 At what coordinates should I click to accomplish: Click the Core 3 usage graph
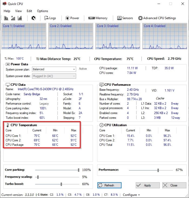pos(118,36)
